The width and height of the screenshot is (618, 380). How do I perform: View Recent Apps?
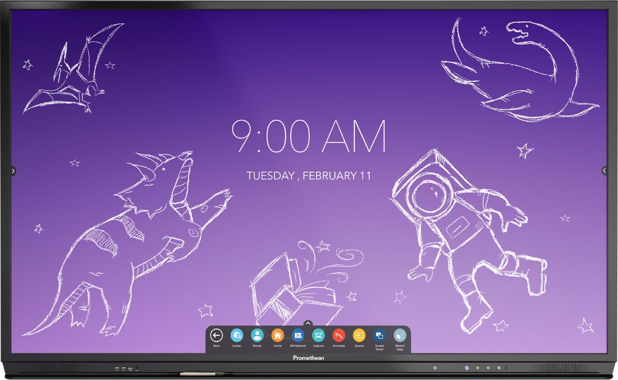pyautogui.click(x=400, y=336)
